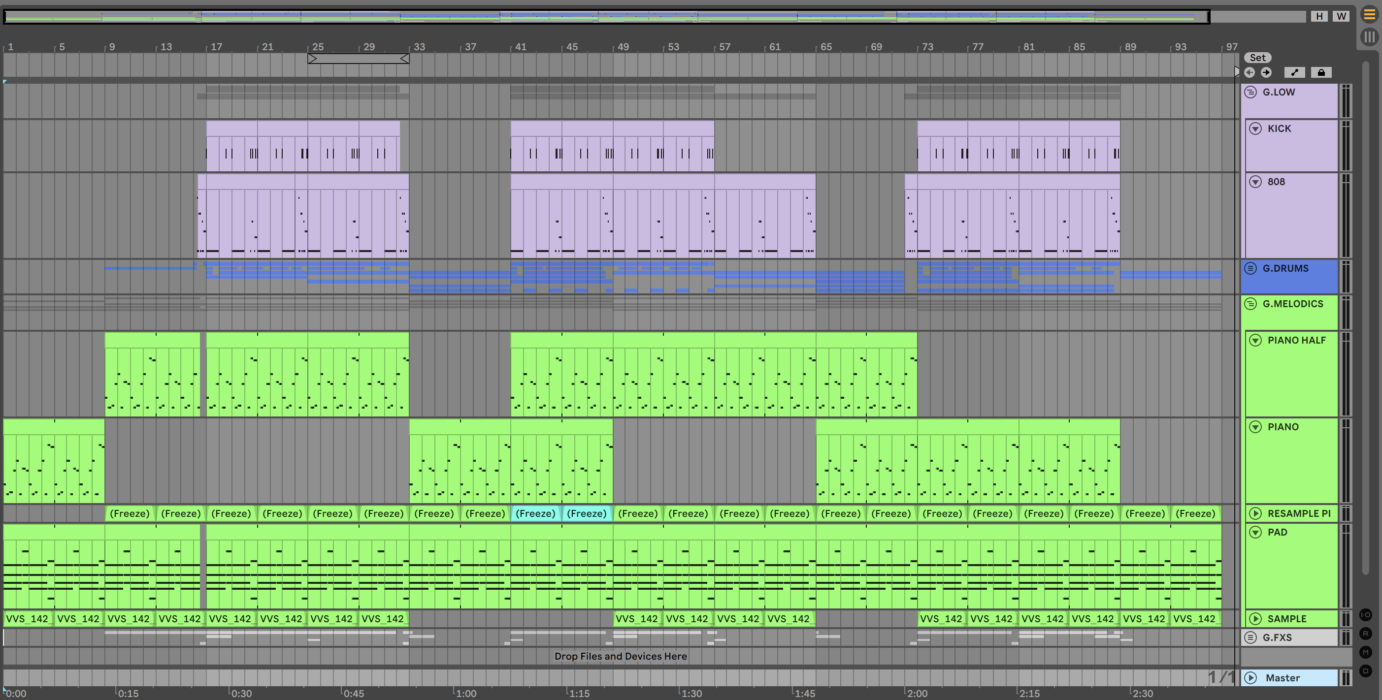1382x700 pixels.
Task: Click the lock envelopes icon
Action: 1321,72
